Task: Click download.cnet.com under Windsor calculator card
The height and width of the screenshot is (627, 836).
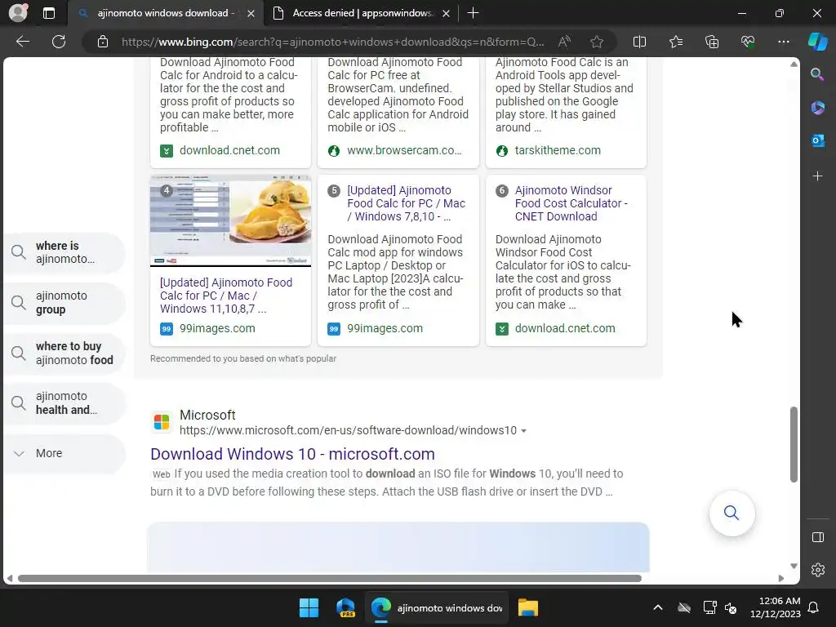Action: (565, 328)
